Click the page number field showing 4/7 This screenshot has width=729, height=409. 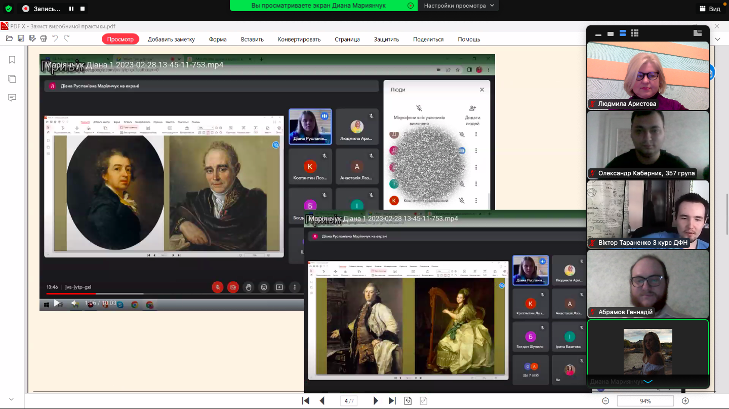coord(349,401)
